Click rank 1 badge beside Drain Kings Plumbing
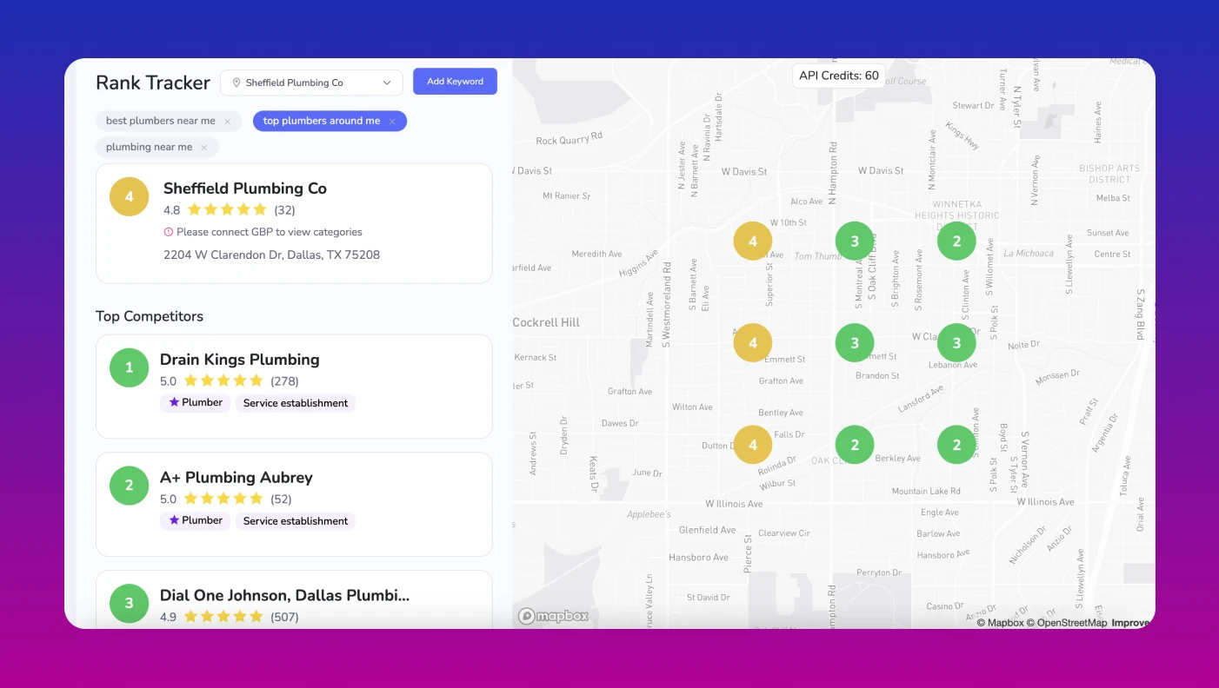Image resolution: width=1219 pixels, height=688 pixels. pyautogui.click(x=130, y=367)
